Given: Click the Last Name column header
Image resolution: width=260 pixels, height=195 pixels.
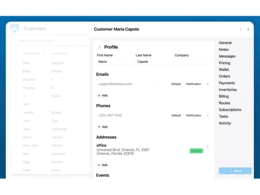Looking at the screenshot, I should coord(60,54).
